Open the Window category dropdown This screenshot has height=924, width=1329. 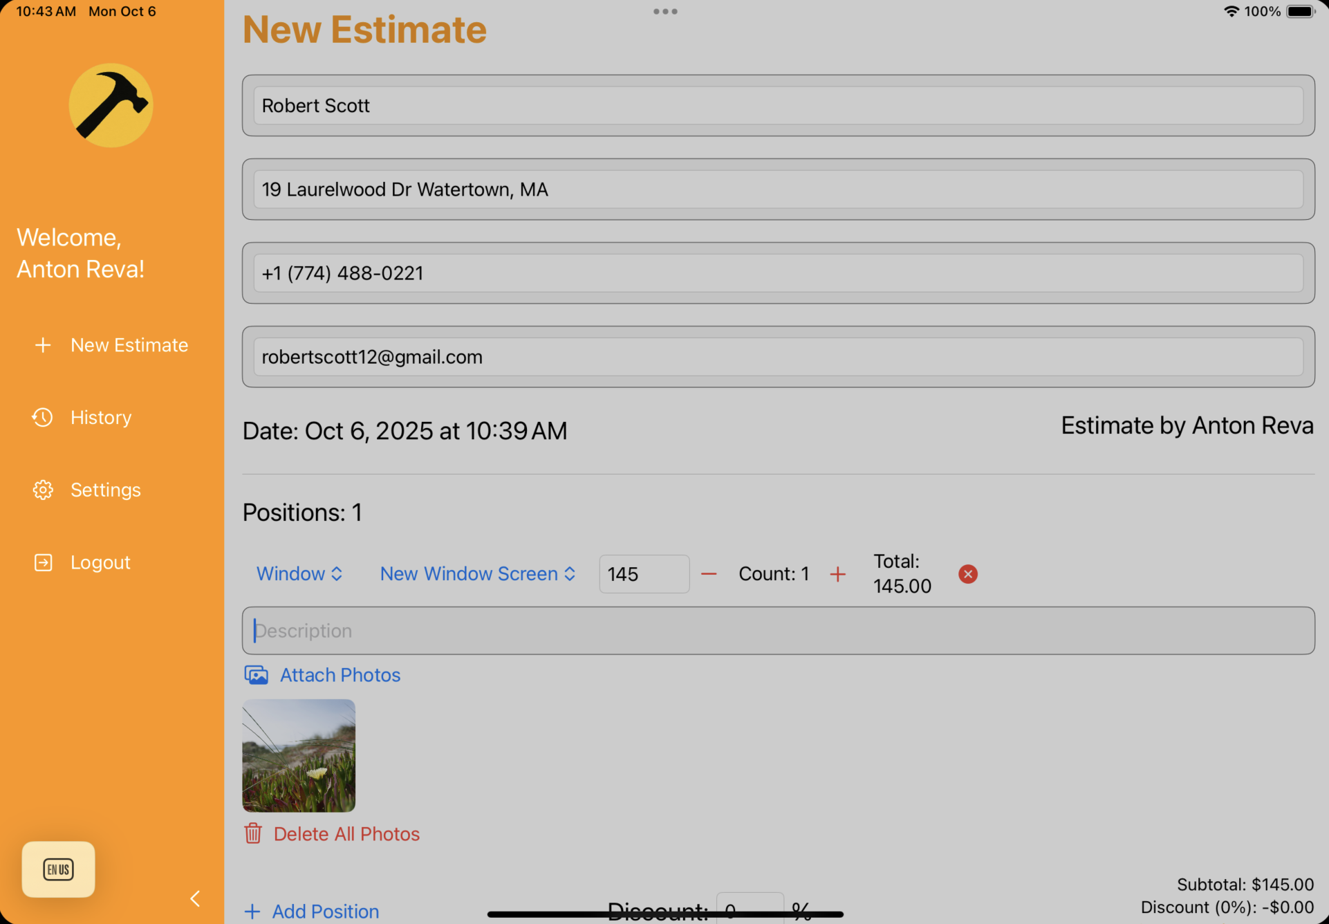[299, 574]
